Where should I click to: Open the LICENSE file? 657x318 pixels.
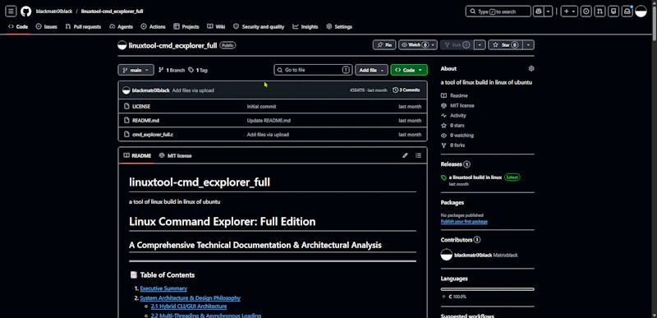click(141, 107)
